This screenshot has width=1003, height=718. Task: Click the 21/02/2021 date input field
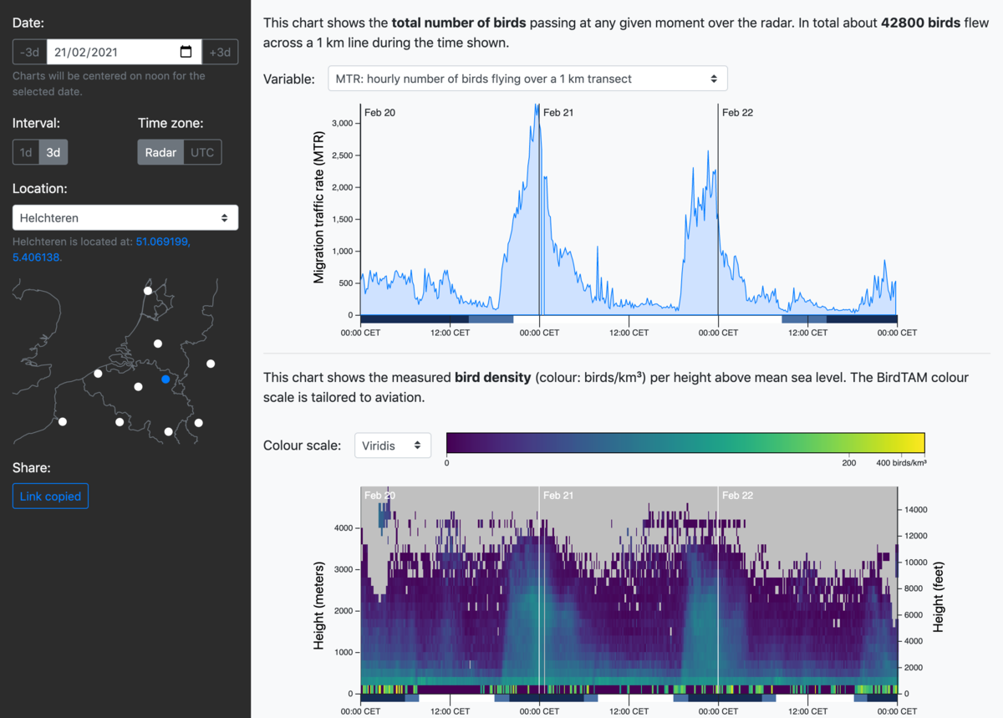click(x=125, y=52)
